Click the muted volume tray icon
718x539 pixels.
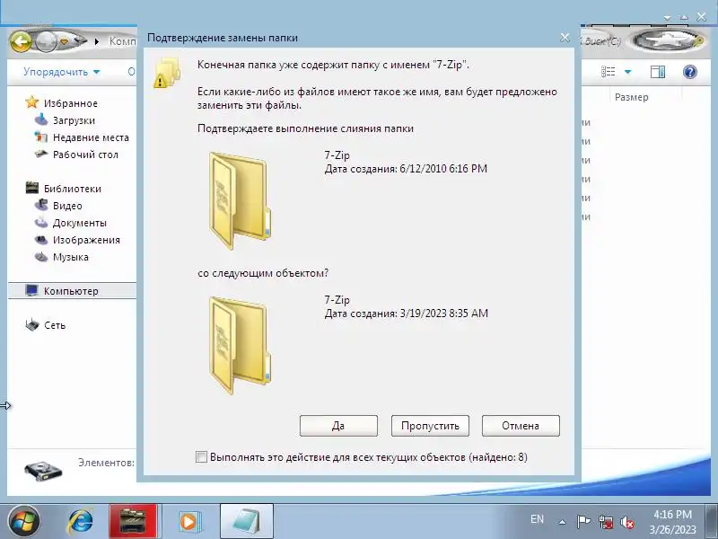626,522
